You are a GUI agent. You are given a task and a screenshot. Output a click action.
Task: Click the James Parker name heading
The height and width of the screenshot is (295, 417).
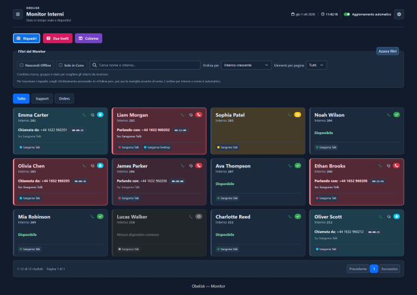[132, 166]
